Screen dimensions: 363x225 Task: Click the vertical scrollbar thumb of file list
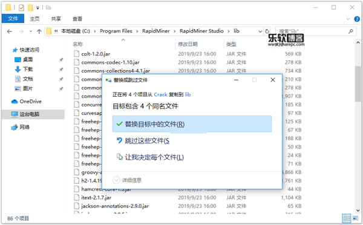click(x=358, y=84)
